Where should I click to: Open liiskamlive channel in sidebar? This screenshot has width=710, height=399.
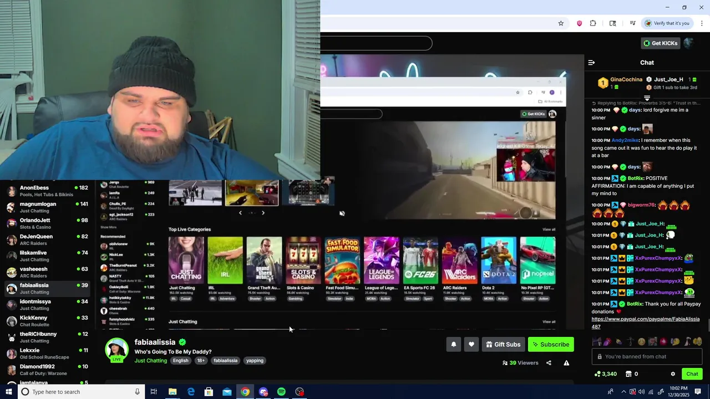[47, 256]
